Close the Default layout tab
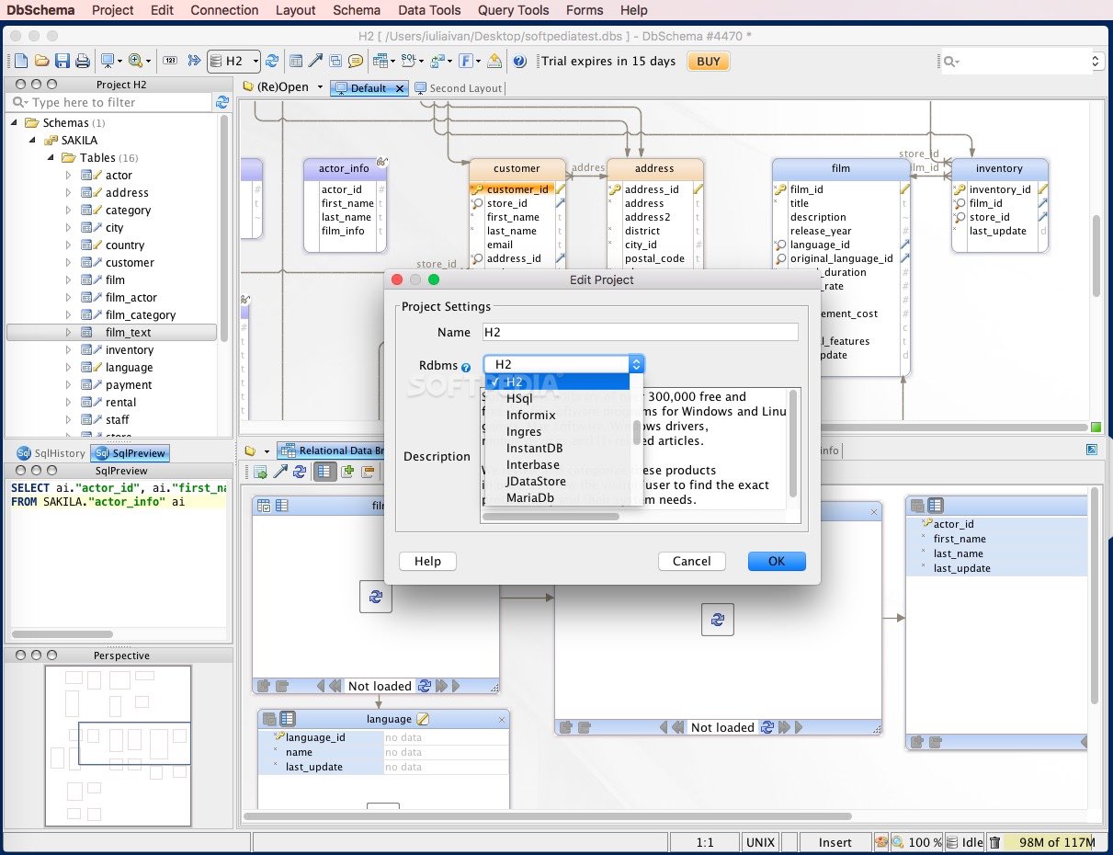 click(400, 88)
